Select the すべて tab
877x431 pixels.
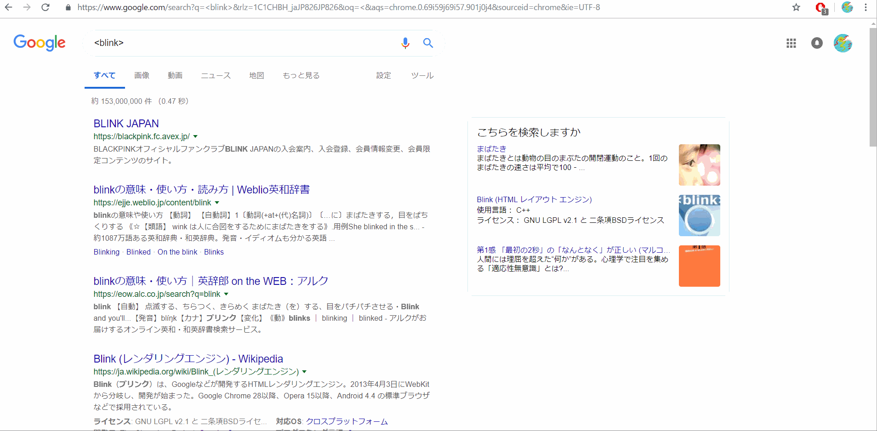click(x=105, y=75)
